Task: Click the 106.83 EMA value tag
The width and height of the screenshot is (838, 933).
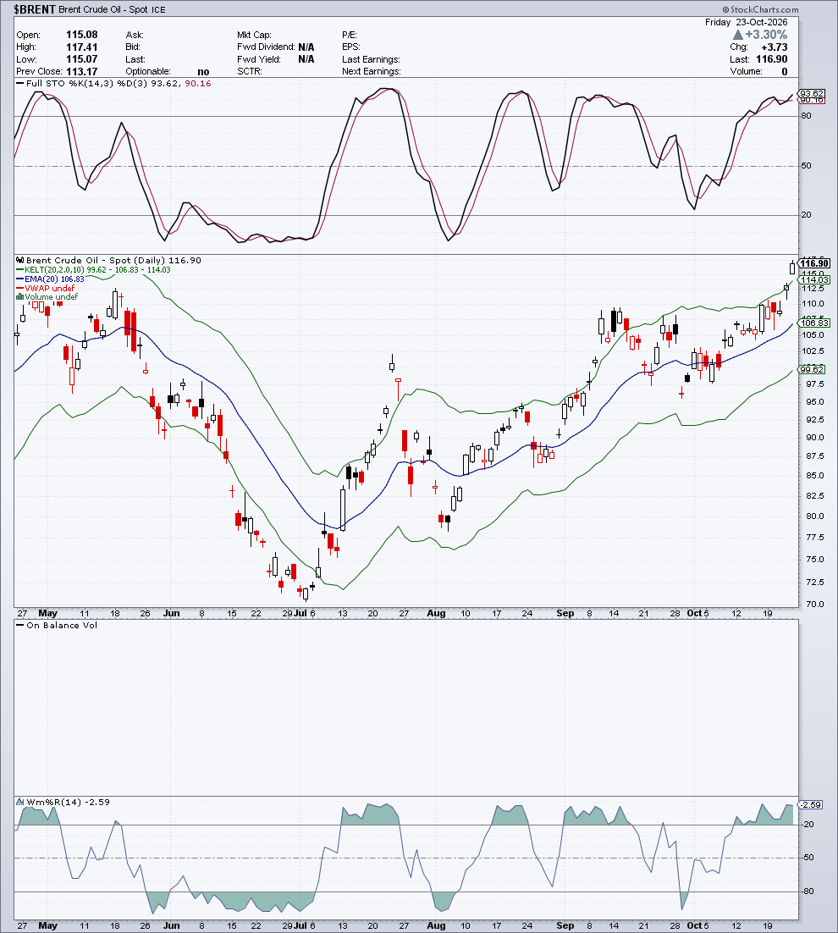Action: pos(814,323)
